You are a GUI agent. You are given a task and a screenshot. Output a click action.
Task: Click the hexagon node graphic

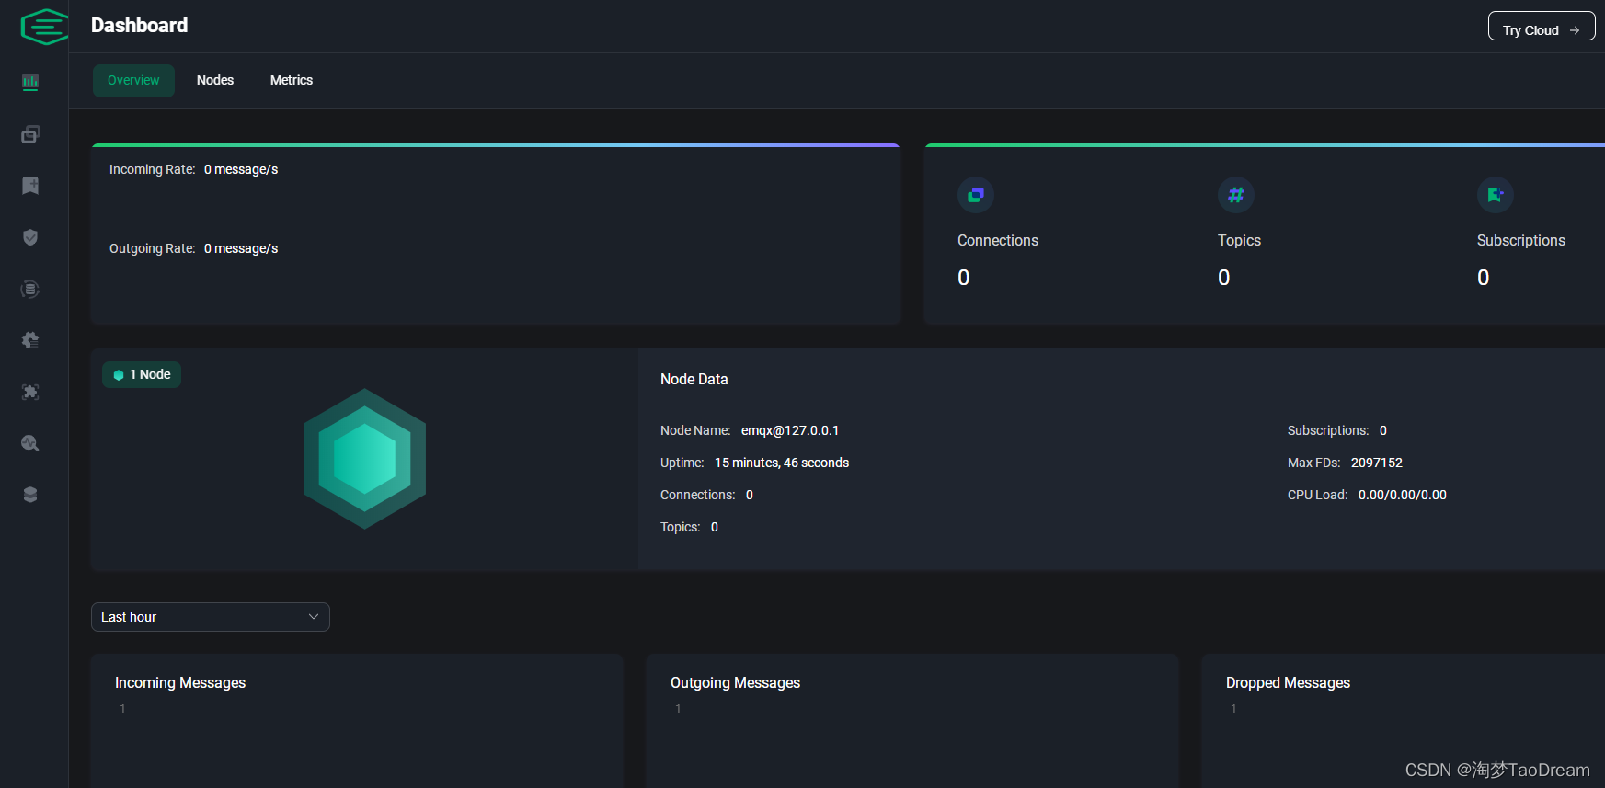click(365, 459)
